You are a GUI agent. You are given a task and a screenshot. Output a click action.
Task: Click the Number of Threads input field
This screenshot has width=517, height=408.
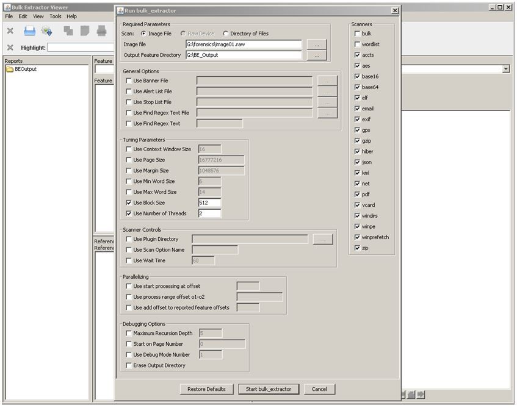[x=209, y=213]
